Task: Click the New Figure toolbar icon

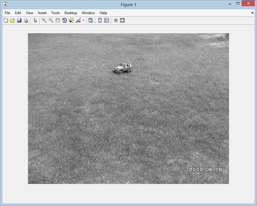Action: [x=6, y=20]
